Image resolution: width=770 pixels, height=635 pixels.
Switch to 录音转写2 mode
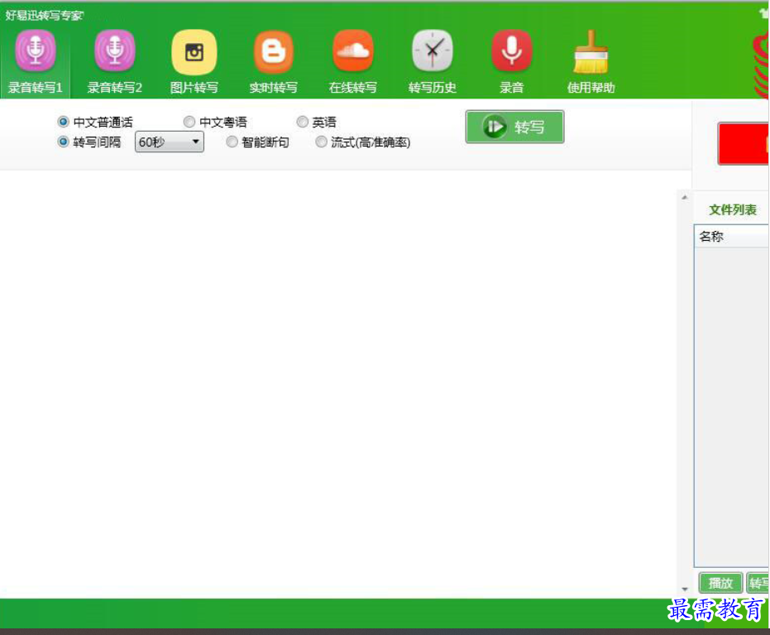114,58
